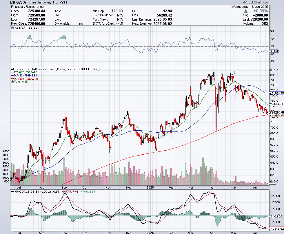This screenshot has width=284, height=234.
Task: Click the SCTR (LrgCap) value 44.5
Action: [x=119, y=23]
